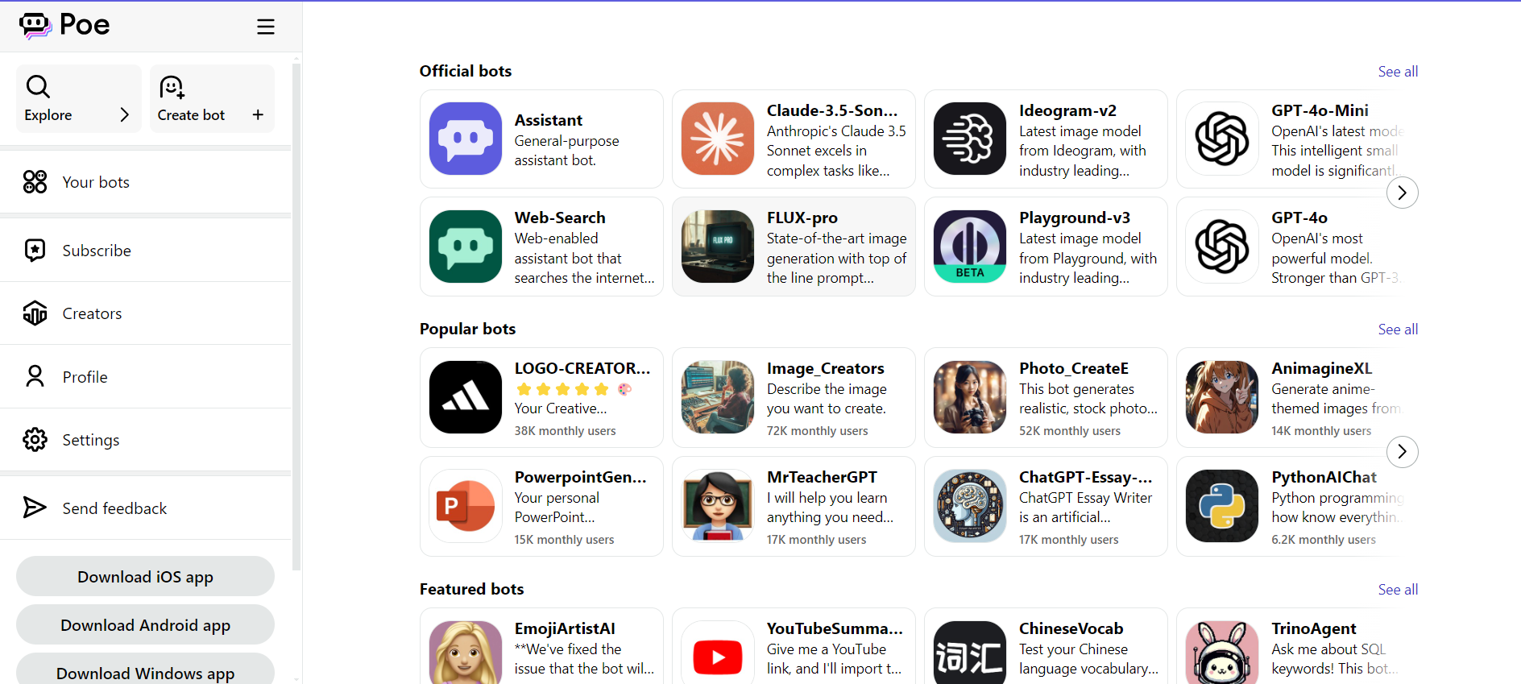
Task: Go to the Creators menu item
Action: (145, 313)
